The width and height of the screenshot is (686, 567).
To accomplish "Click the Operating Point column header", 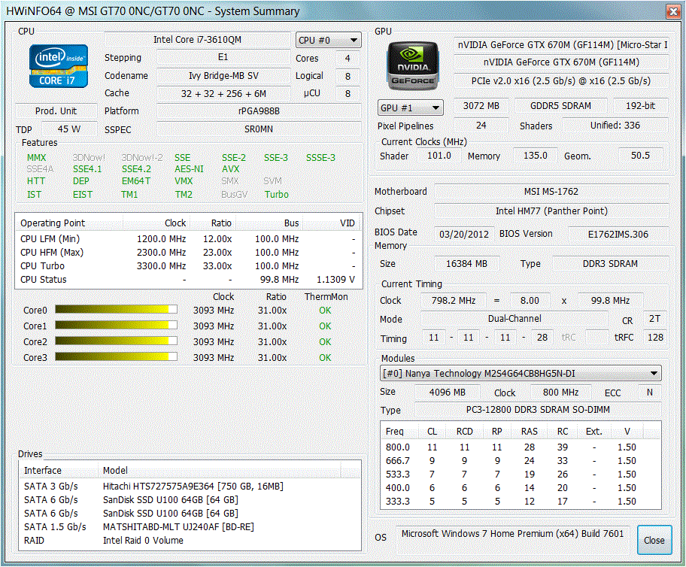I will click(70, 223).
